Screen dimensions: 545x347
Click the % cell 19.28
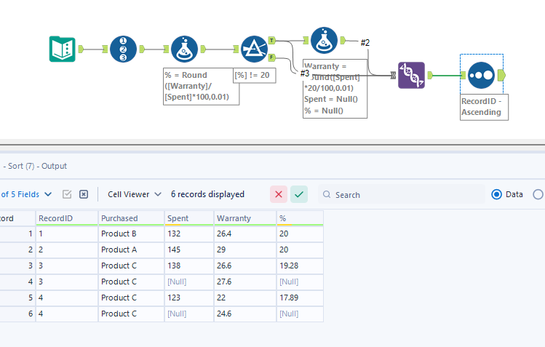tap(300, 266)
